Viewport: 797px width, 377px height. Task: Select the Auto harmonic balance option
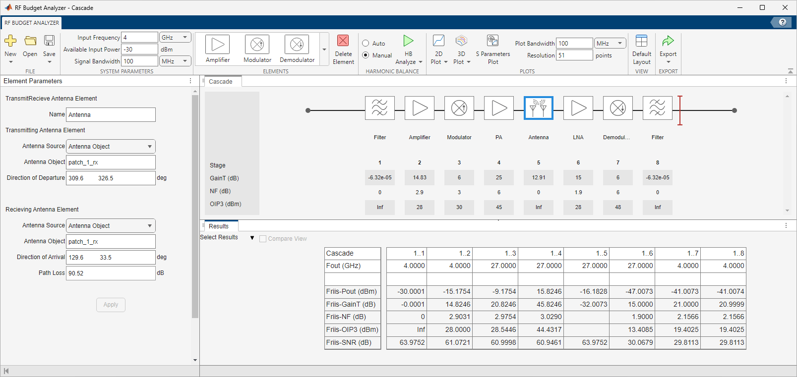click(366, 44)
